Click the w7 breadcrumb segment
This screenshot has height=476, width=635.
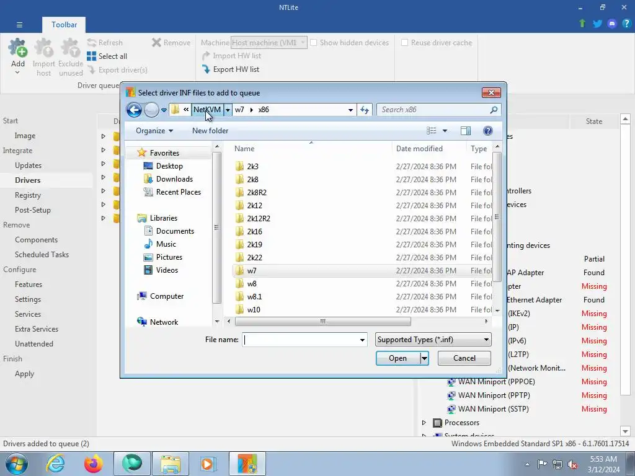[239, 110]
